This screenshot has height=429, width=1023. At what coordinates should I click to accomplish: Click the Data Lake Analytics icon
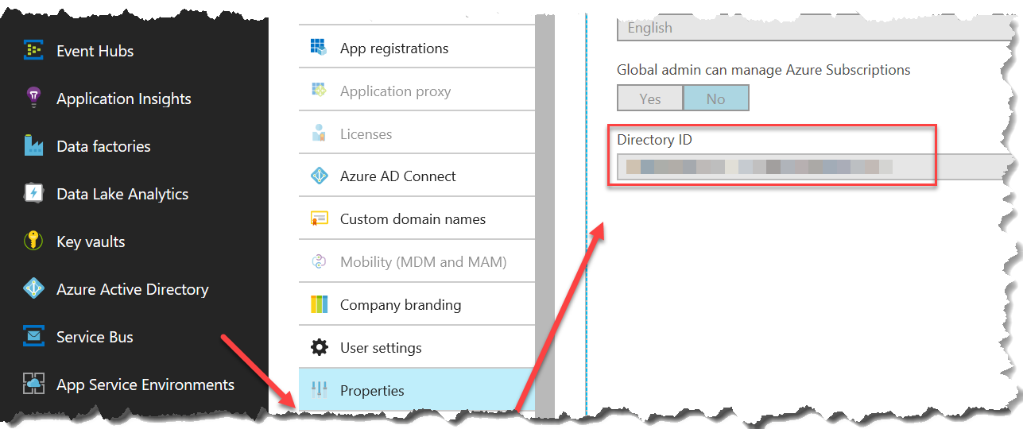pyautogui.click(x=33, y=194)
